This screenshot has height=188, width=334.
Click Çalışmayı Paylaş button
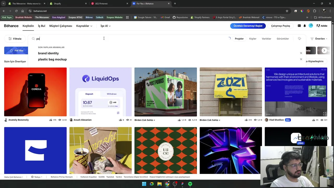[x=281, y=26]
